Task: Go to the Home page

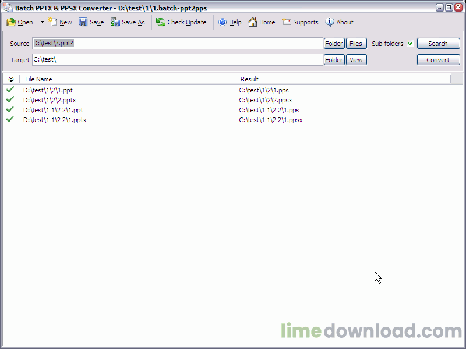Action: 262,22
